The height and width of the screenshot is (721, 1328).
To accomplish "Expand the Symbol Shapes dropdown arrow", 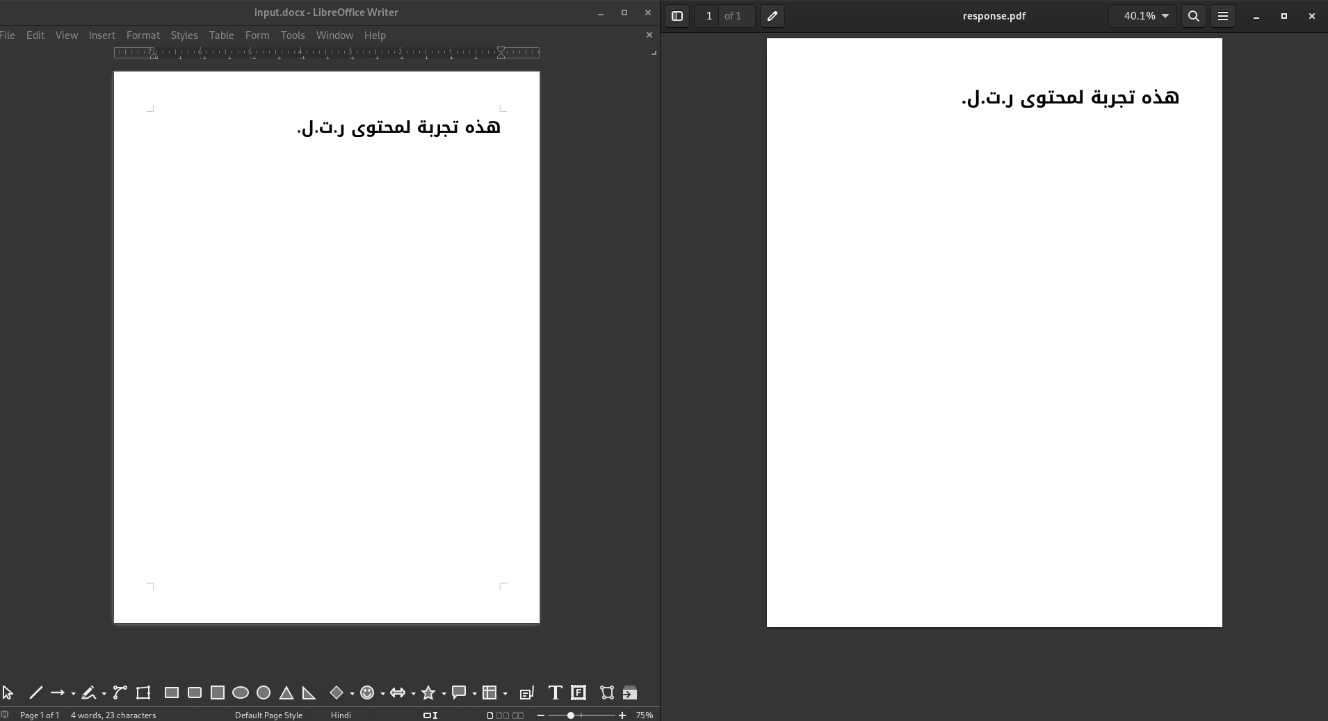I will (x=382, y=693).
